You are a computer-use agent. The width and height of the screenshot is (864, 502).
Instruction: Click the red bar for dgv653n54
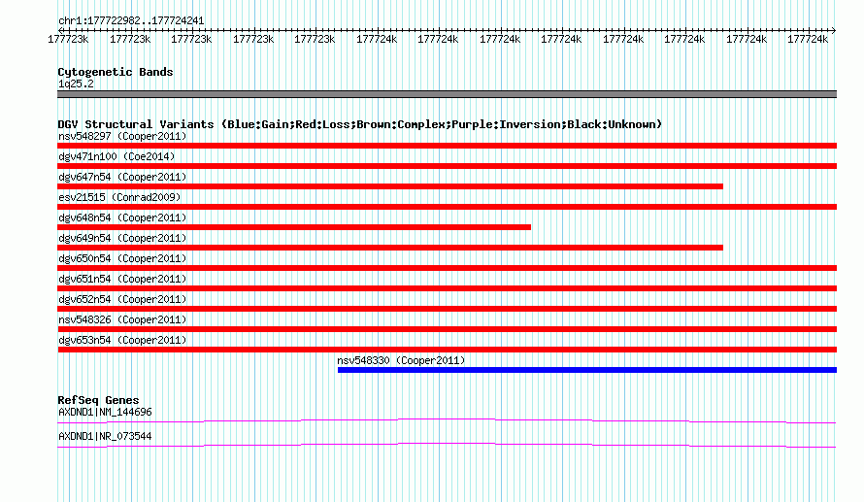click(447, 350)
